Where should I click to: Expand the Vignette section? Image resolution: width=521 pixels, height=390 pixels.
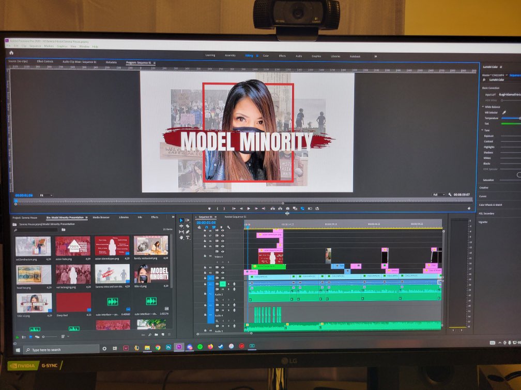(x=483, y=222)
